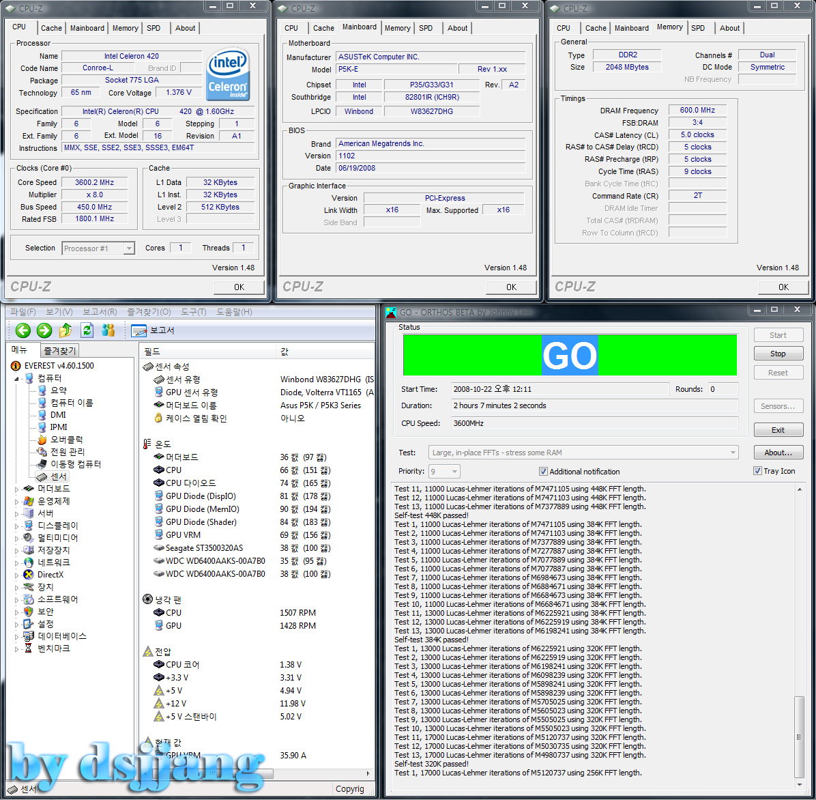The height and width of the screenshot is (800, 816).
Task: Click the 운영체제 Windows icon in tree
Action: (29, 501)
